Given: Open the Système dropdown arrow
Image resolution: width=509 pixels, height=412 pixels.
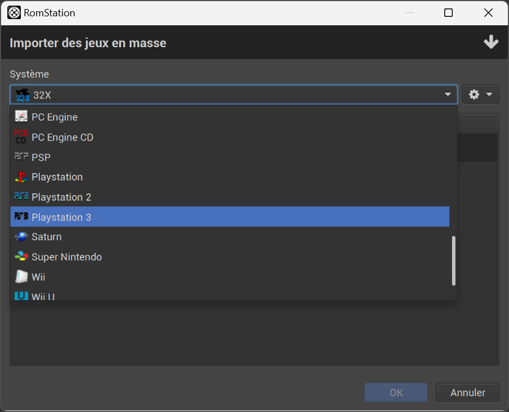Looking at the screenshot, I should pyautogui.click(x=448, y=94).
